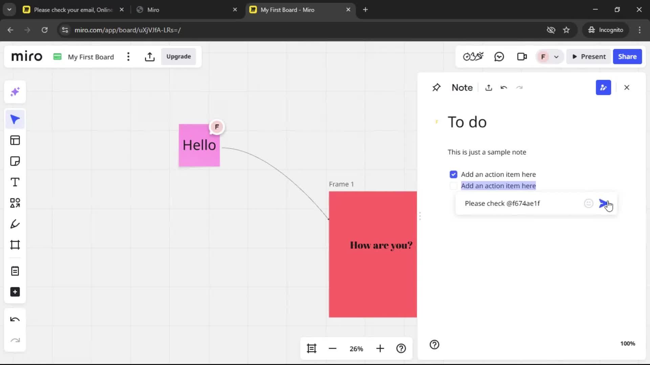
Task: Open canvas help question mark
Action: (401, 348)
